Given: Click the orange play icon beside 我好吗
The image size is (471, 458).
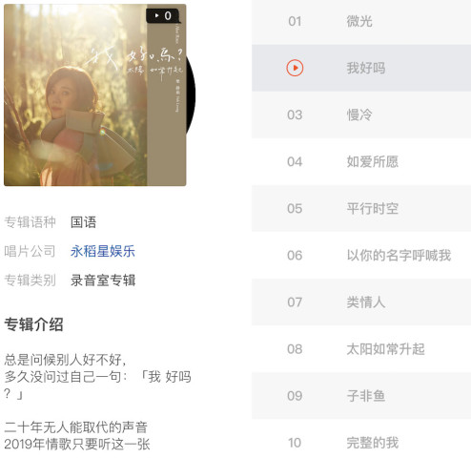Looking at the screenshot, I should (295, 68).
